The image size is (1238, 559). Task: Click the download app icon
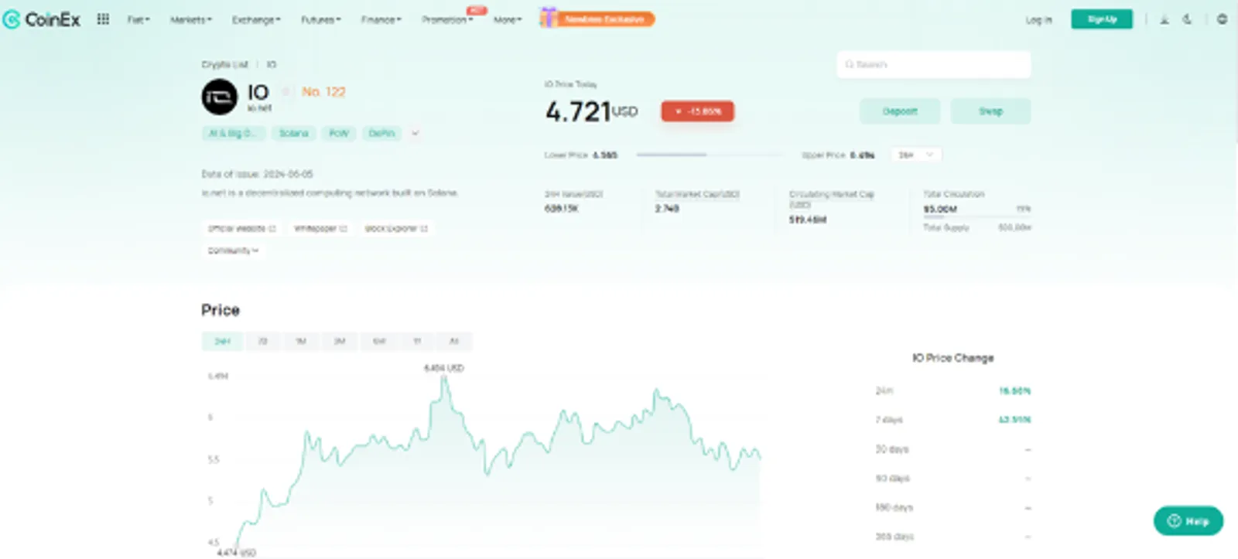(x=1164, y=19)
